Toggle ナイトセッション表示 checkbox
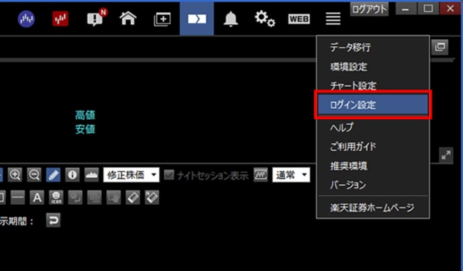The width and height of the screenshot is (463, 271). (x=169, y=175)
